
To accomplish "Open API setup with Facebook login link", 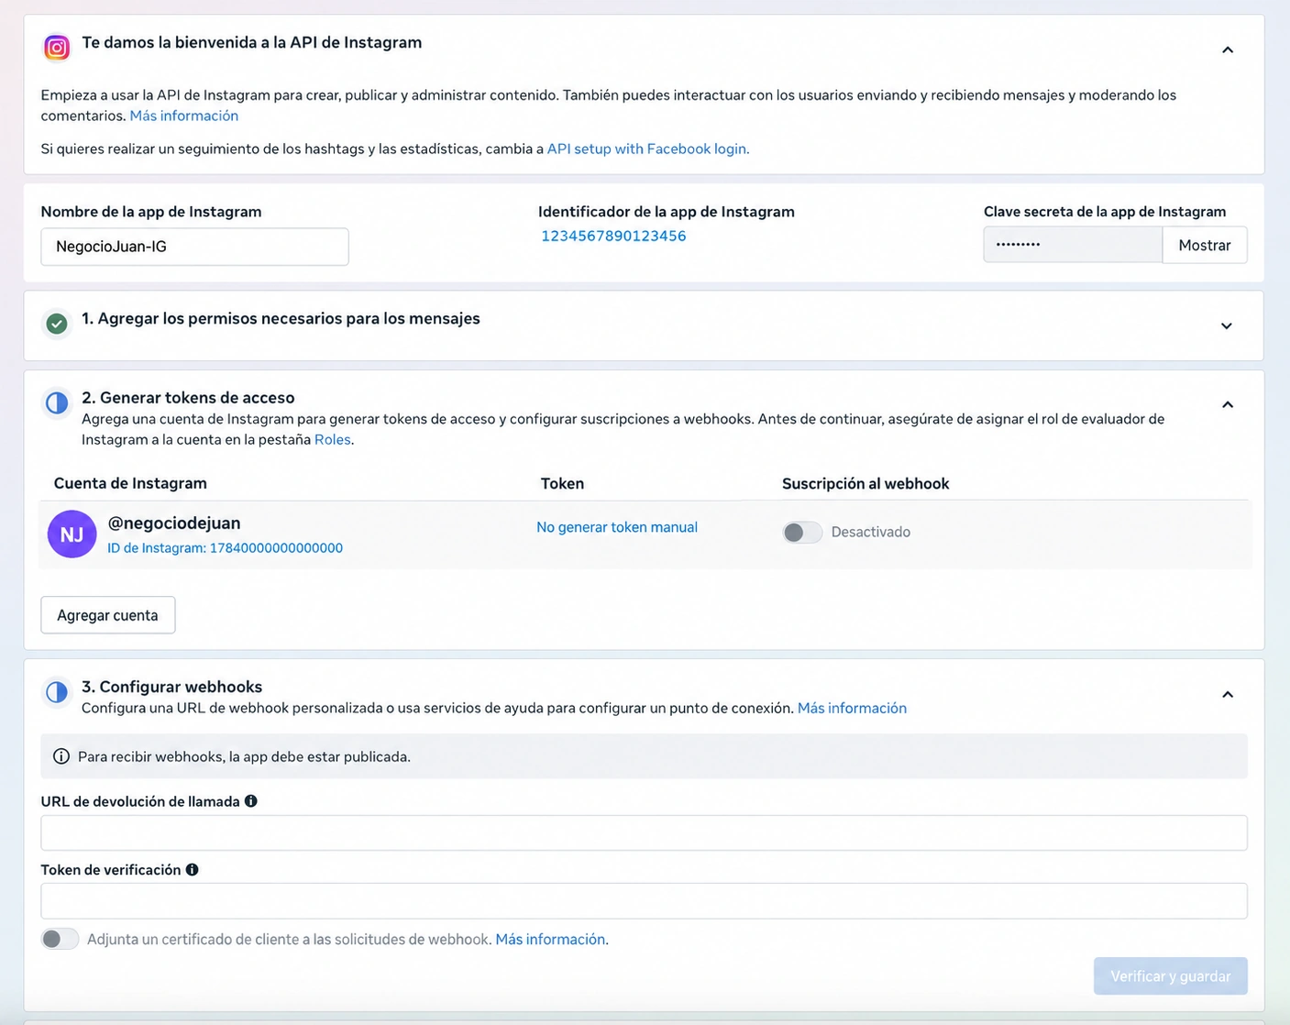I will 648,149.
